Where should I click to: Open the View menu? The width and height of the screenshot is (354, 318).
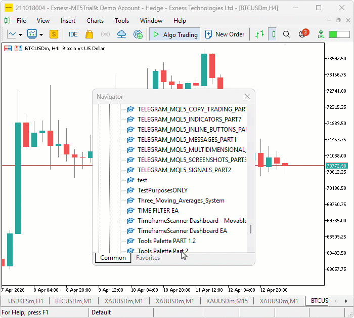43,21
